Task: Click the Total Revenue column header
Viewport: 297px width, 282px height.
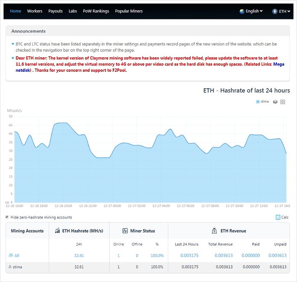Action: [220, 244]
